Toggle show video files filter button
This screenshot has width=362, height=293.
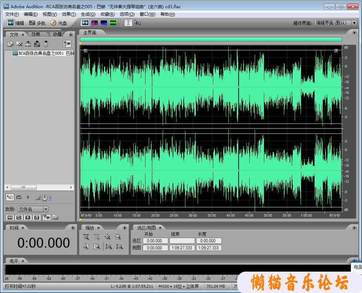(x=28, y=217)
